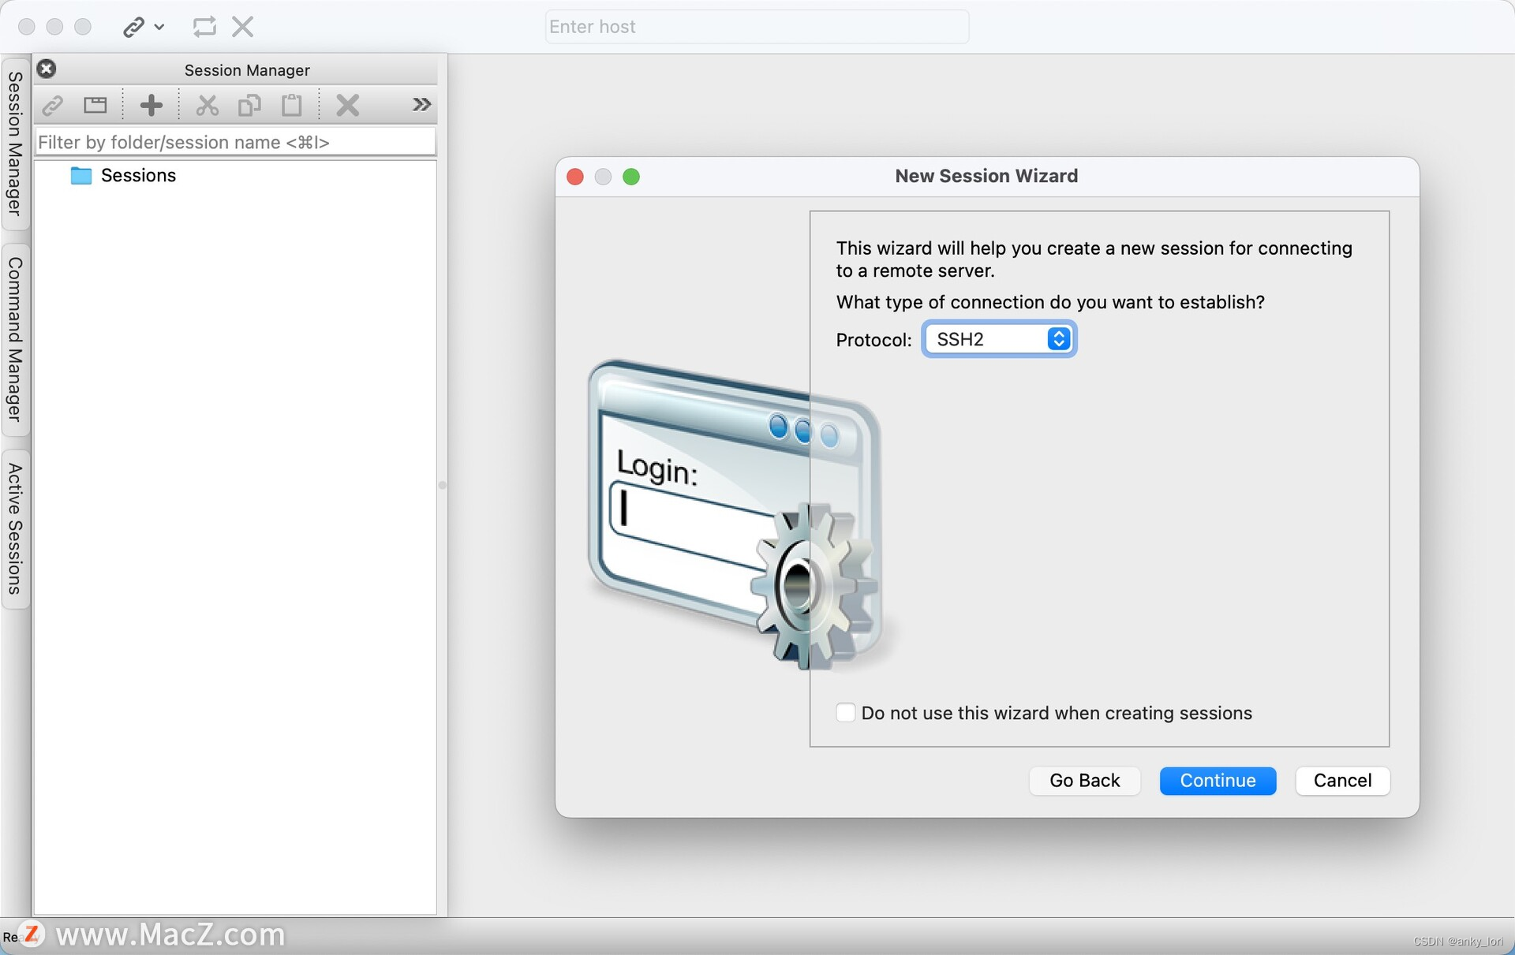The image size is (1515, 955).
Task: Close the Session Manager panel with its X badge
Action: pyautogui.click(x=46, y=69)
